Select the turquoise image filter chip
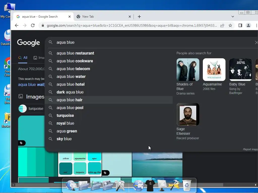Screen dimensions: 258x193 (x=31, y=109)
